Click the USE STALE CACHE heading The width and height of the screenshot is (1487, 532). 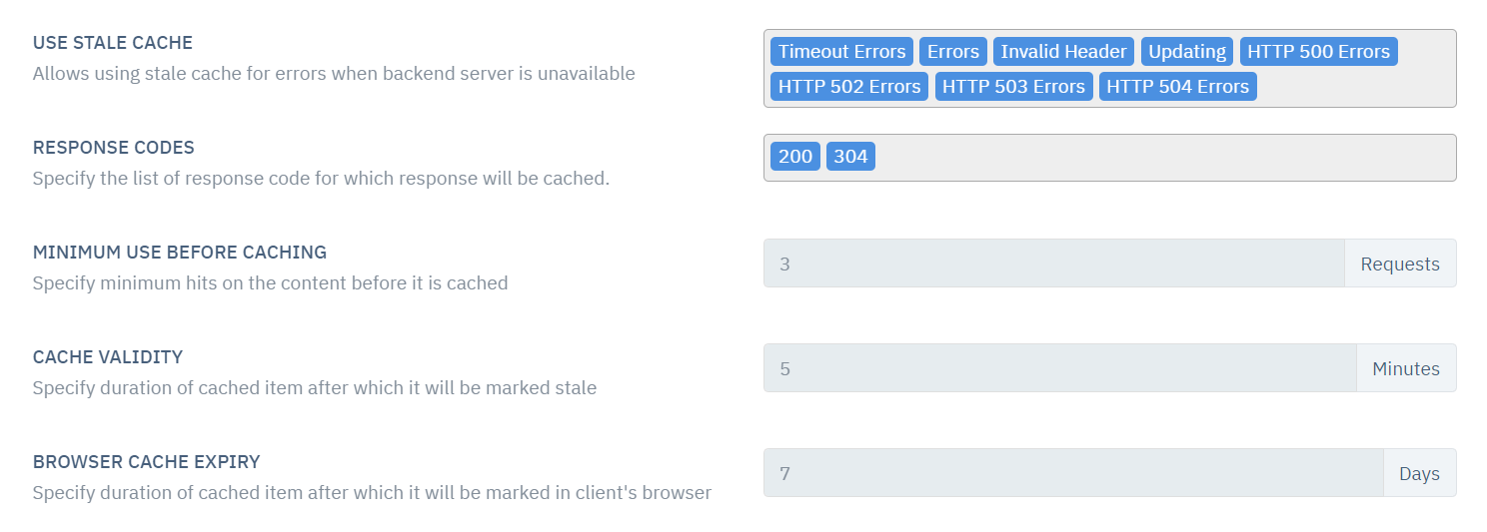[113, 43]
